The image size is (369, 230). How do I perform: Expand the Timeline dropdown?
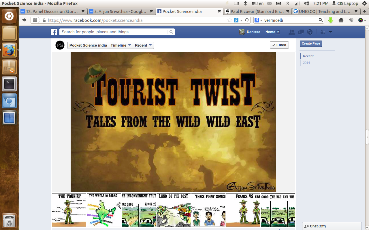pyautogui.click(x=121, y=45)
